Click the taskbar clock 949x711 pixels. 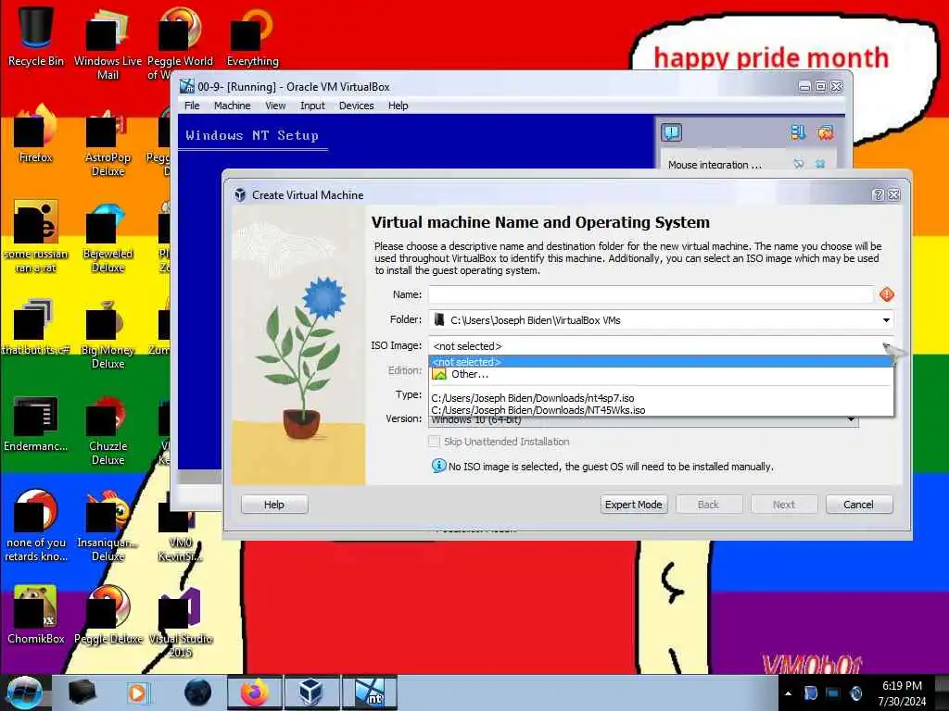(902, 693)
